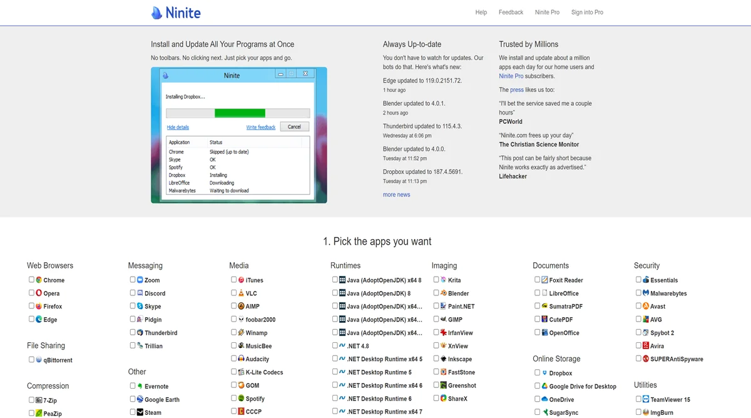Click the Ninite installer preview image
Image resolution: width=751 pixels, height=418 pixels.
pos(238,135)
